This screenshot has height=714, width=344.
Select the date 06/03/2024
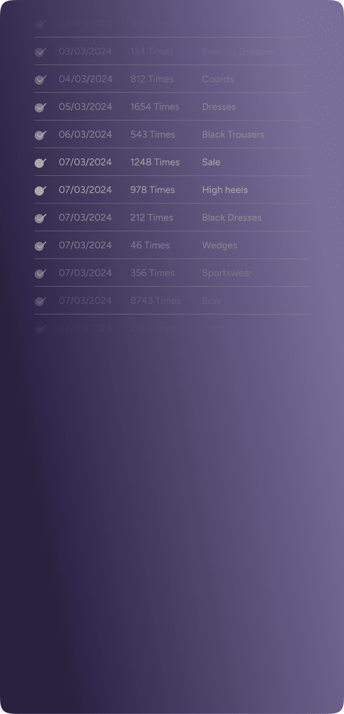85,135
